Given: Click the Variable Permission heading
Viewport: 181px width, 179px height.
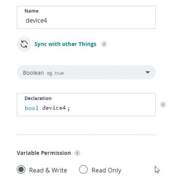Looking at the screenshot, I should pyautogui.click(x=44, y=153).
